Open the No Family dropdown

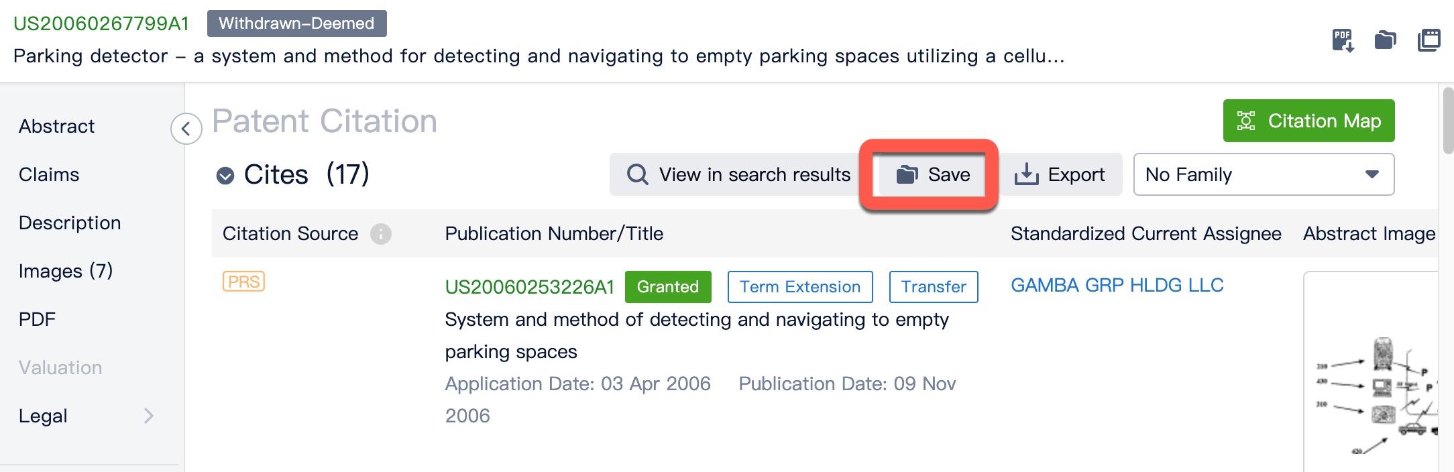(1263, 174)
